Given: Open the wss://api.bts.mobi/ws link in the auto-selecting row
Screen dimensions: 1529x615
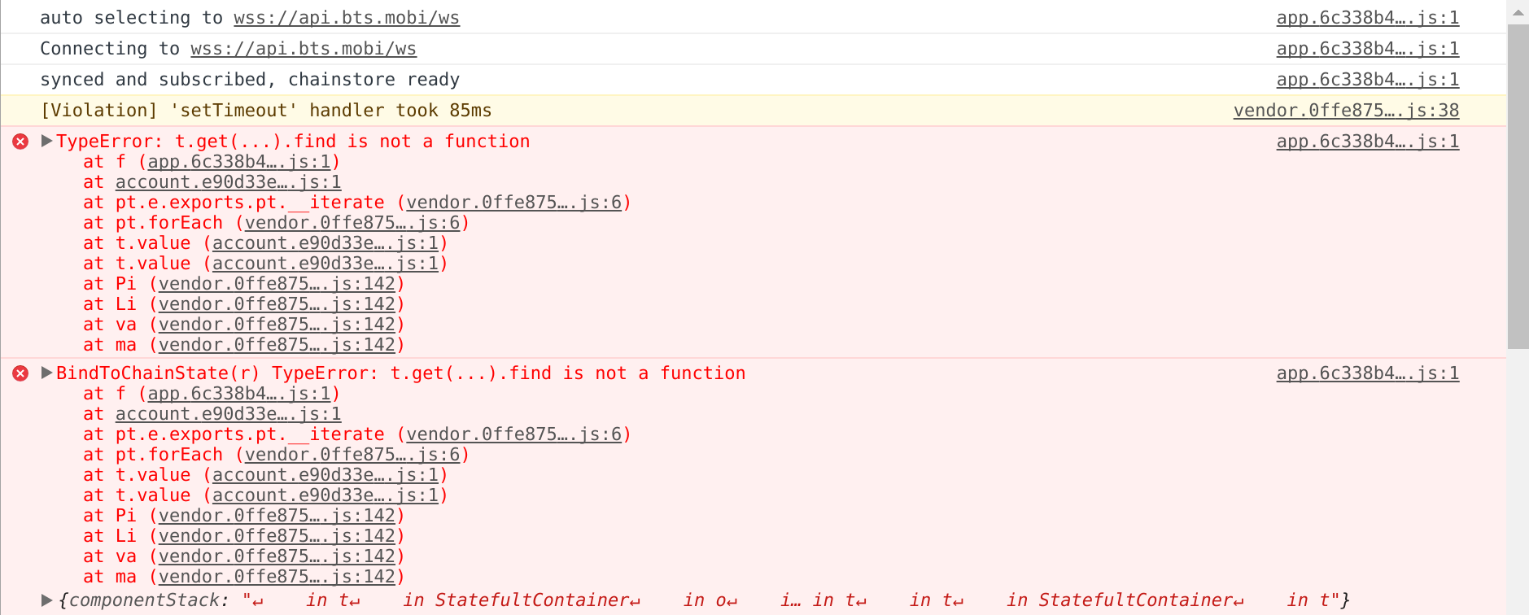Looking at the screenshot, I should coord(346,17).
